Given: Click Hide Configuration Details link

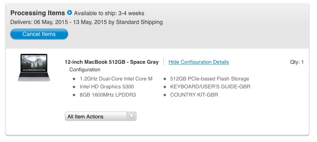Looking at the screenshot, I should click(199, 62).
